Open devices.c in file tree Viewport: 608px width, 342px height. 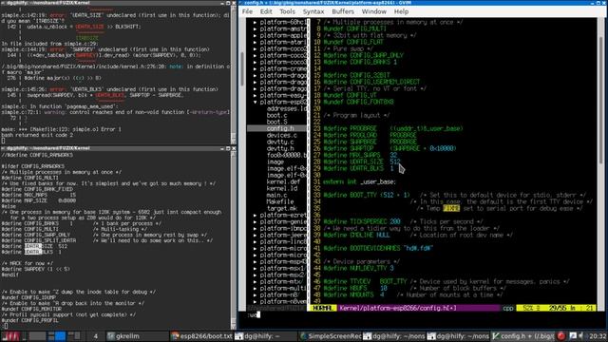282,135
